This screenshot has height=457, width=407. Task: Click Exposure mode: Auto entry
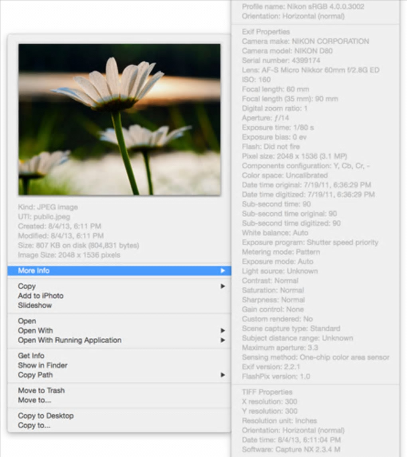(277, 262)
